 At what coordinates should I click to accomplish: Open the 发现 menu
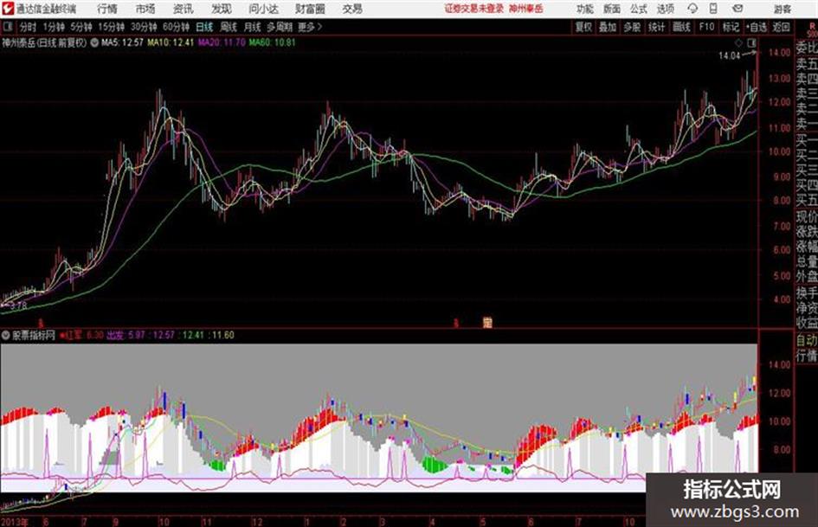(x=222, y=9)
